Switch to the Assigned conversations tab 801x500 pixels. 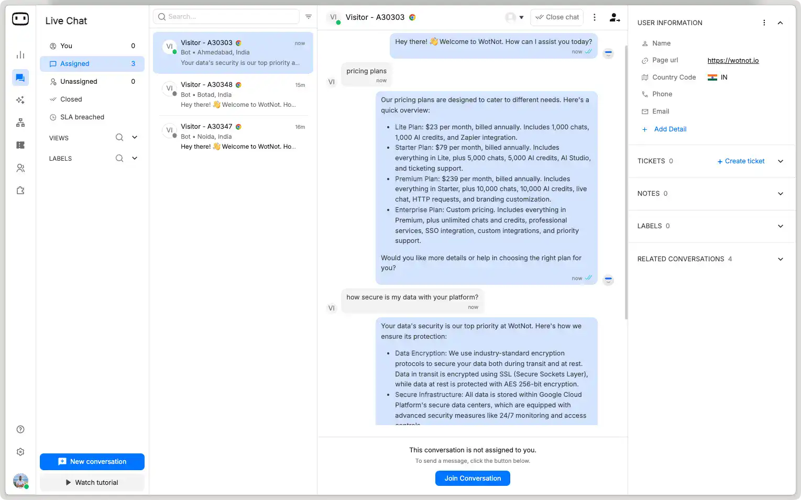(75, 63)
